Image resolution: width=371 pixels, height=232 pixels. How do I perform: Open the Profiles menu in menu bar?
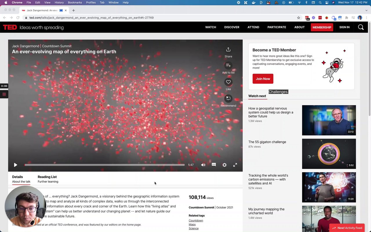click(91, 2)
